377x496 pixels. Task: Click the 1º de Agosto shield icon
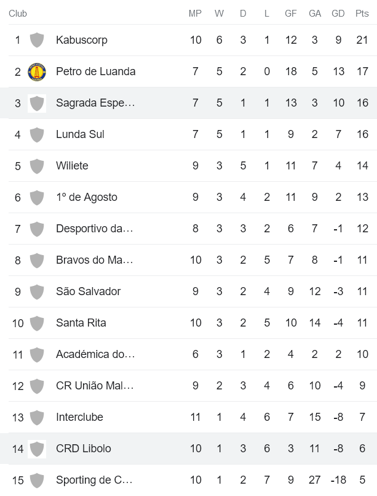click(x=37, y=197)
